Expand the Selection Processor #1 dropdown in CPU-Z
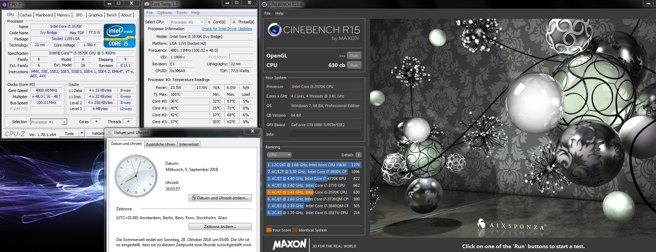Screen dimensions: 656x252 pos(48,122)
